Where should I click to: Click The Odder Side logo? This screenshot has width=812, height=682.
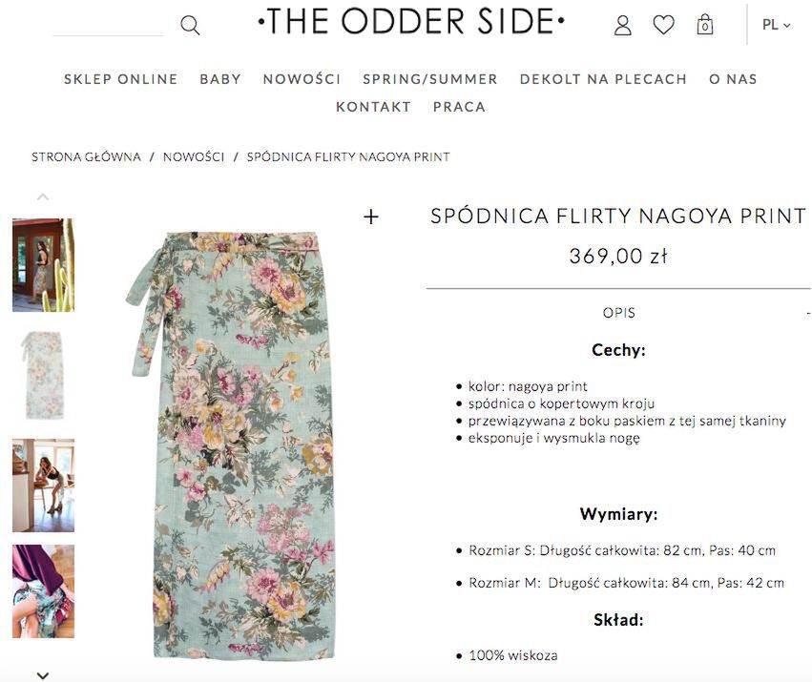(411, 22)
